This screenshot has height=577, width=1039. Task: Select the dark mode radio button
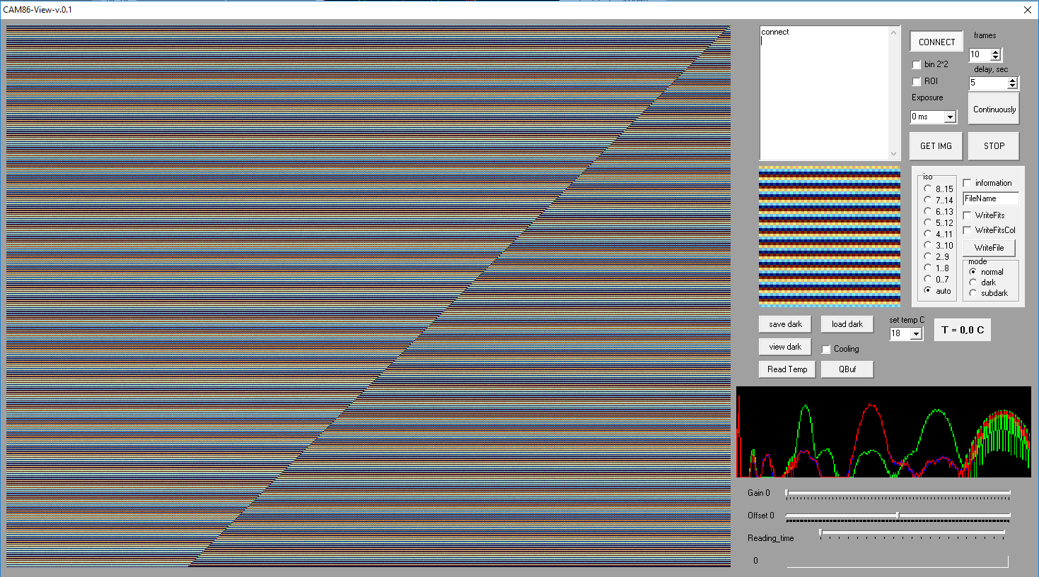click(x=973, y=282)
